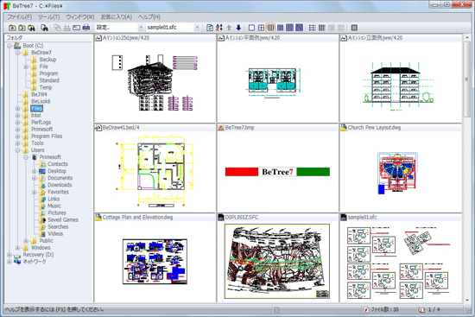Click the first folder icon in toolbar
This screenshot has height=317, width=475.
coord(12,28)
